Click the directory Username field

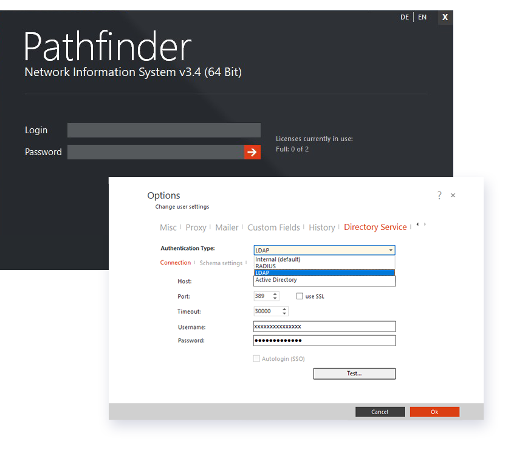(x=324, y=327)
